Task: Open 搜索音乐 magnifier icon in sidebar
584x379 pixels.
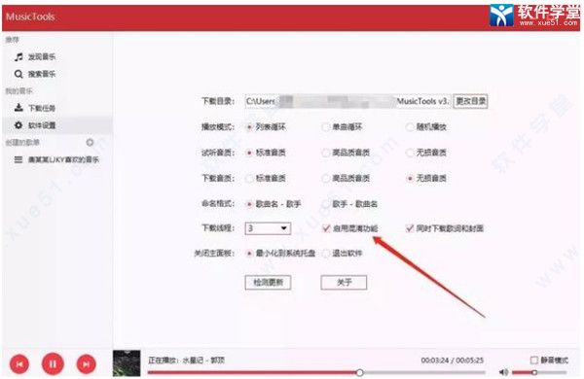Action: pyautogui.click(x=18, y=74)
